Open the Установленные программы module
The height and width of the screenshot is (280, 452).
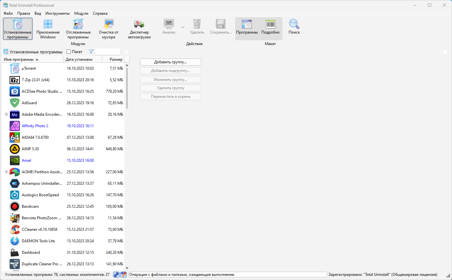coord(18,28)
